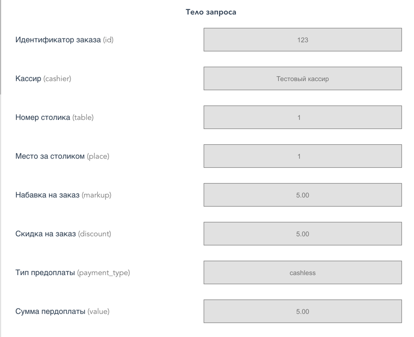Select the place at table input field
Viewport: 414px width, 337px height.
tap(302, 156)
